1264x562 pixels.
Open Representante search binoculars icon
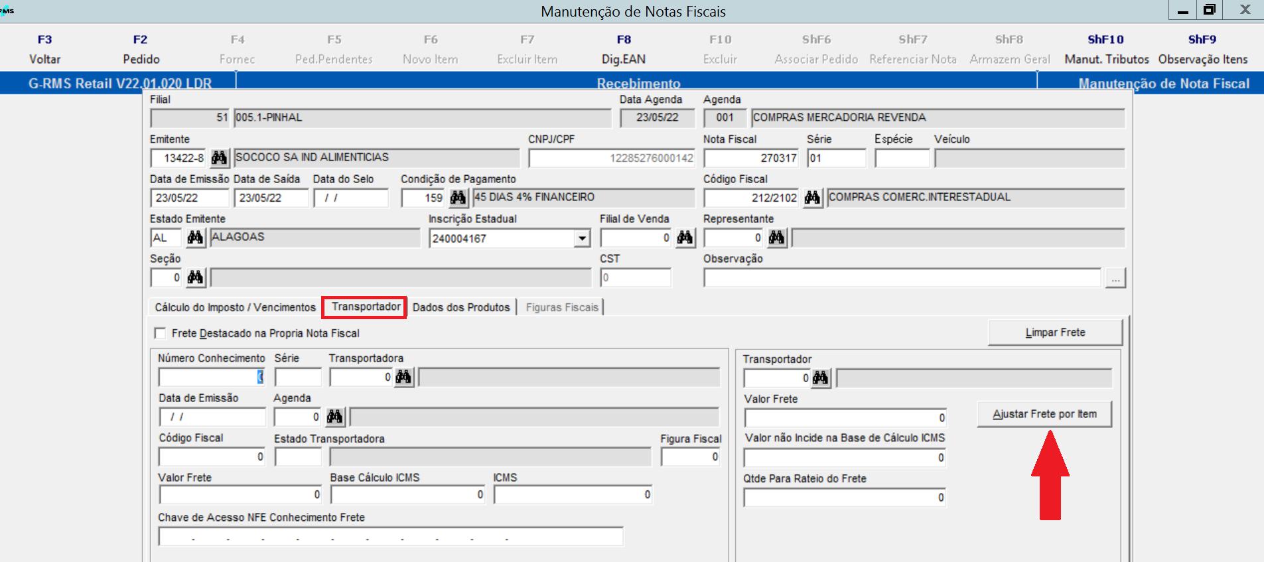(x=776, y=238)
